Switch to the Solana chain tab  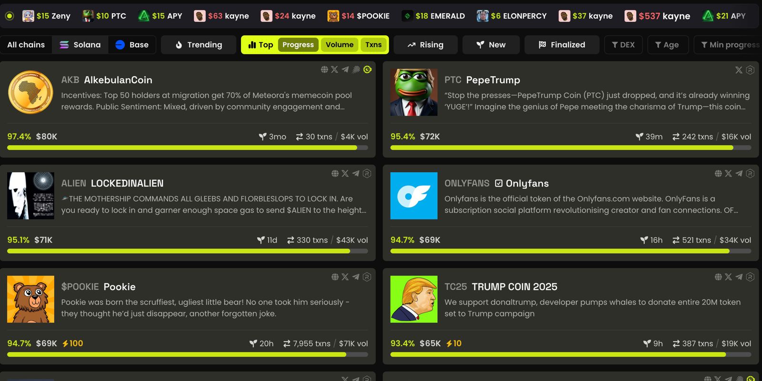pos(80,45)
